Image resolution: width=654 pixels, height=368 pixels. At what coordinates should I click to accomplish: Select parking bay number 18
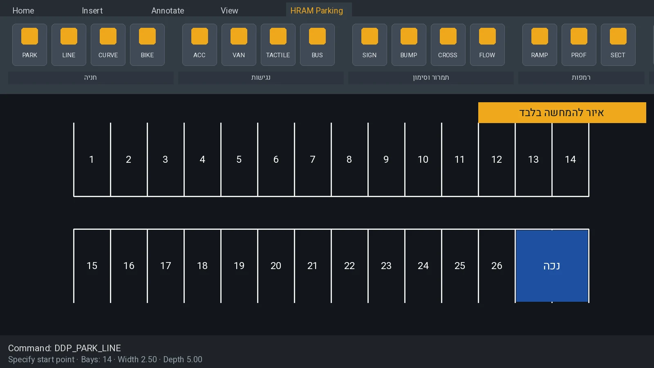click(202, 266)
